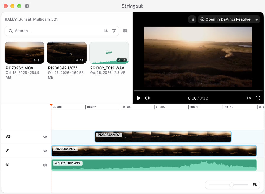The image size is (265, 194).
Task: Mute the A1 audio track
Action: click(x=45, y=165)
